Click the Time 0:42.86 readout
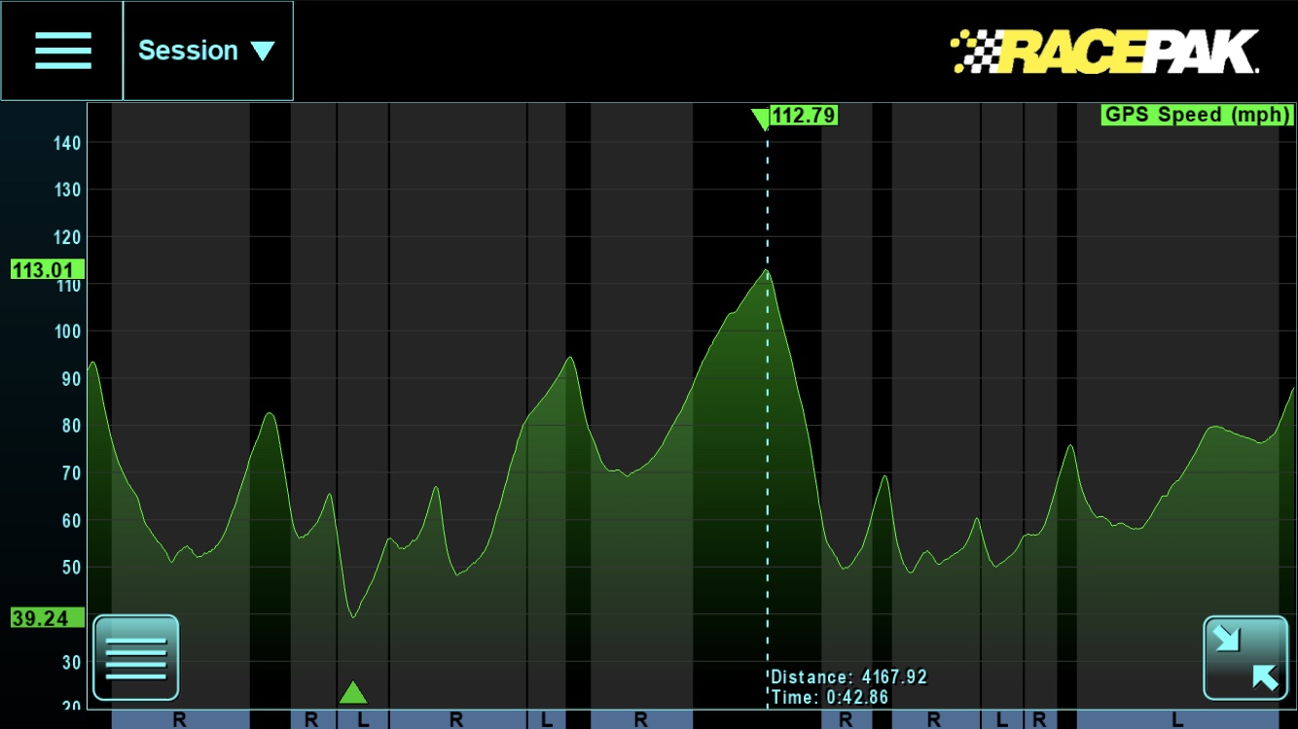This screenshot has width=1298, height=729. pos(829,698)
